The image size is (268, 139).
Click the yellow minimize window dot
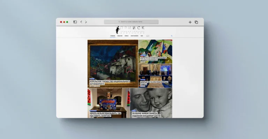pos(64,22)
